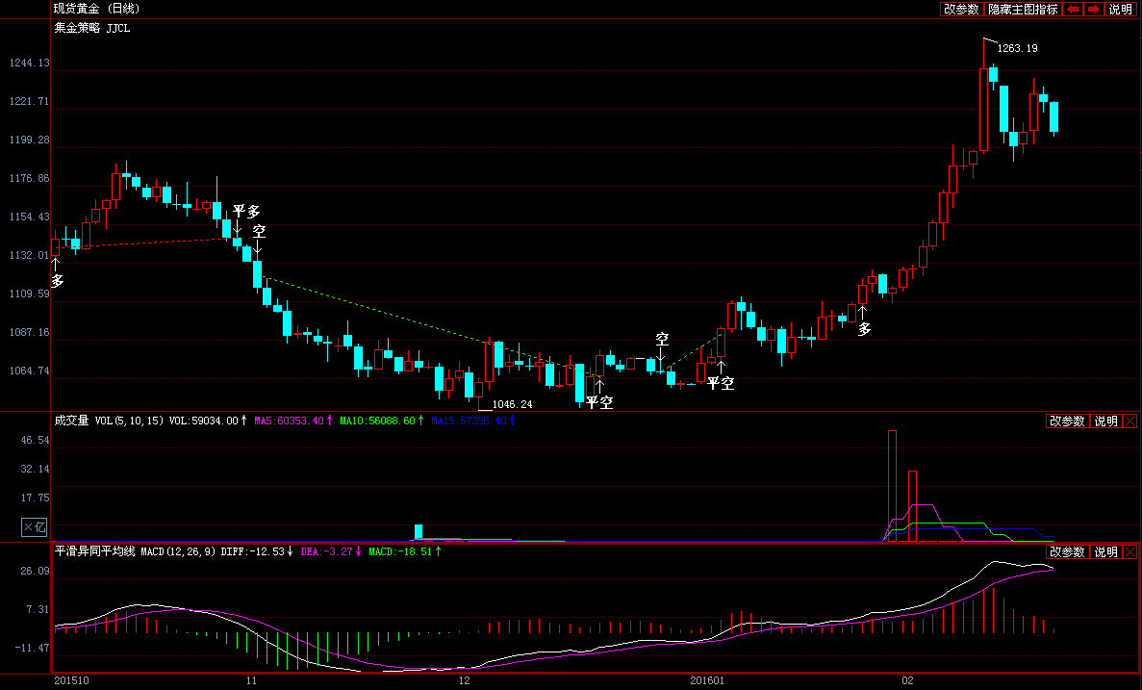Screen dimensions: 1142x690
Task: Click the 现货黄金 (日线) chart title
Action: tap(97, 9)
